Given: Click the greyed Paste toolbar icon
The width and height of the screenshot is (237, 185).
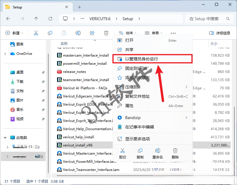Looking at the screenshot, I should tap(64, 33).
